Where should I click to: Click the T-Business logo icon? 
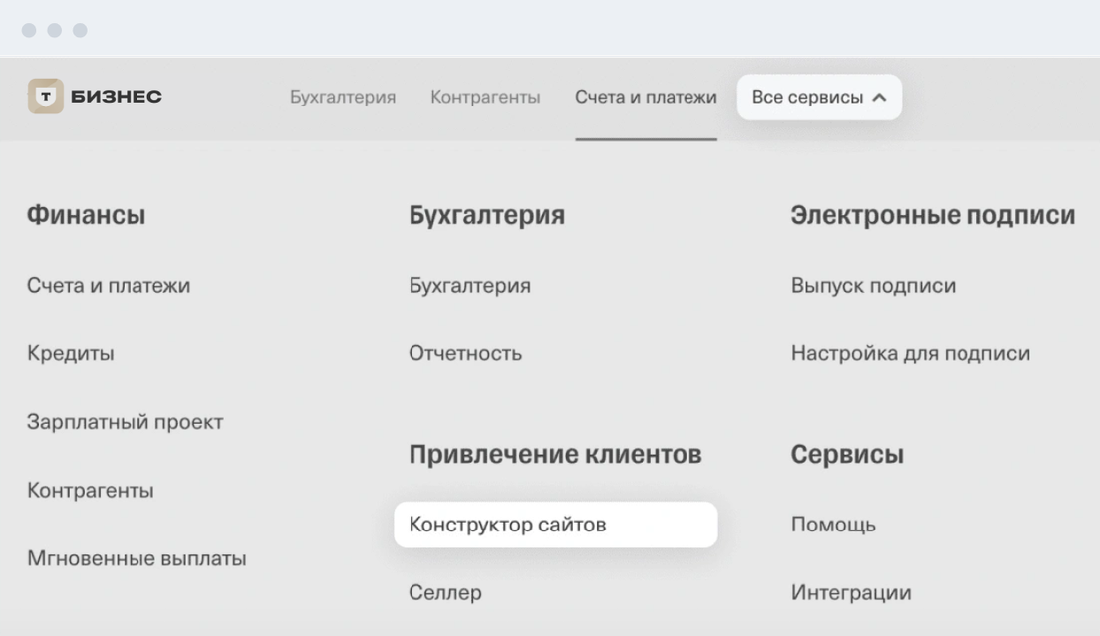point(45,97)
